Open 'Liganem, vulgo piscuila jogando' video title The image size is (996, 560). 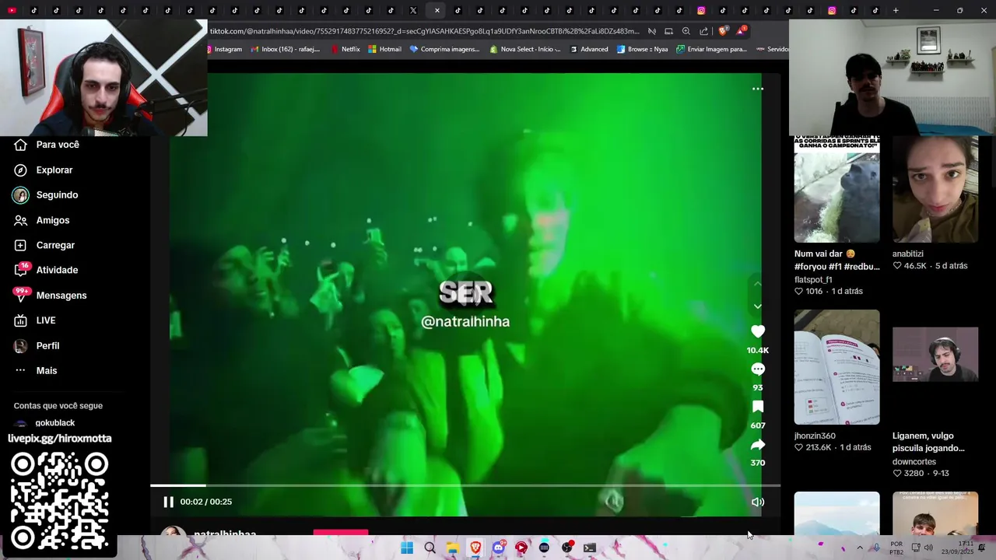[x=928, y=442]
